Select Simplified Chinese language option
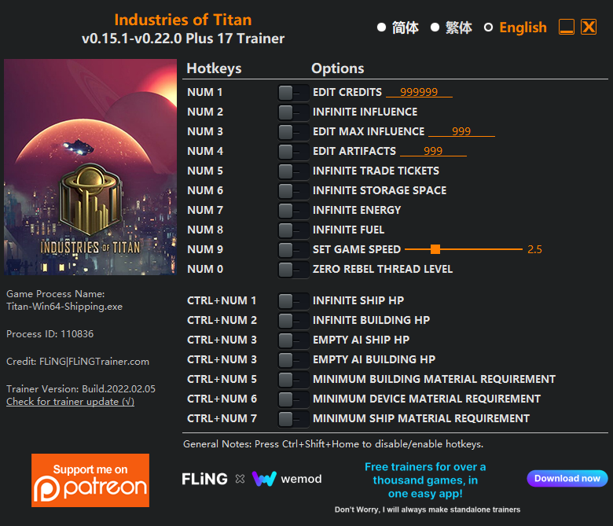This screenshot has width=613, height=526. tap(382, 28)
